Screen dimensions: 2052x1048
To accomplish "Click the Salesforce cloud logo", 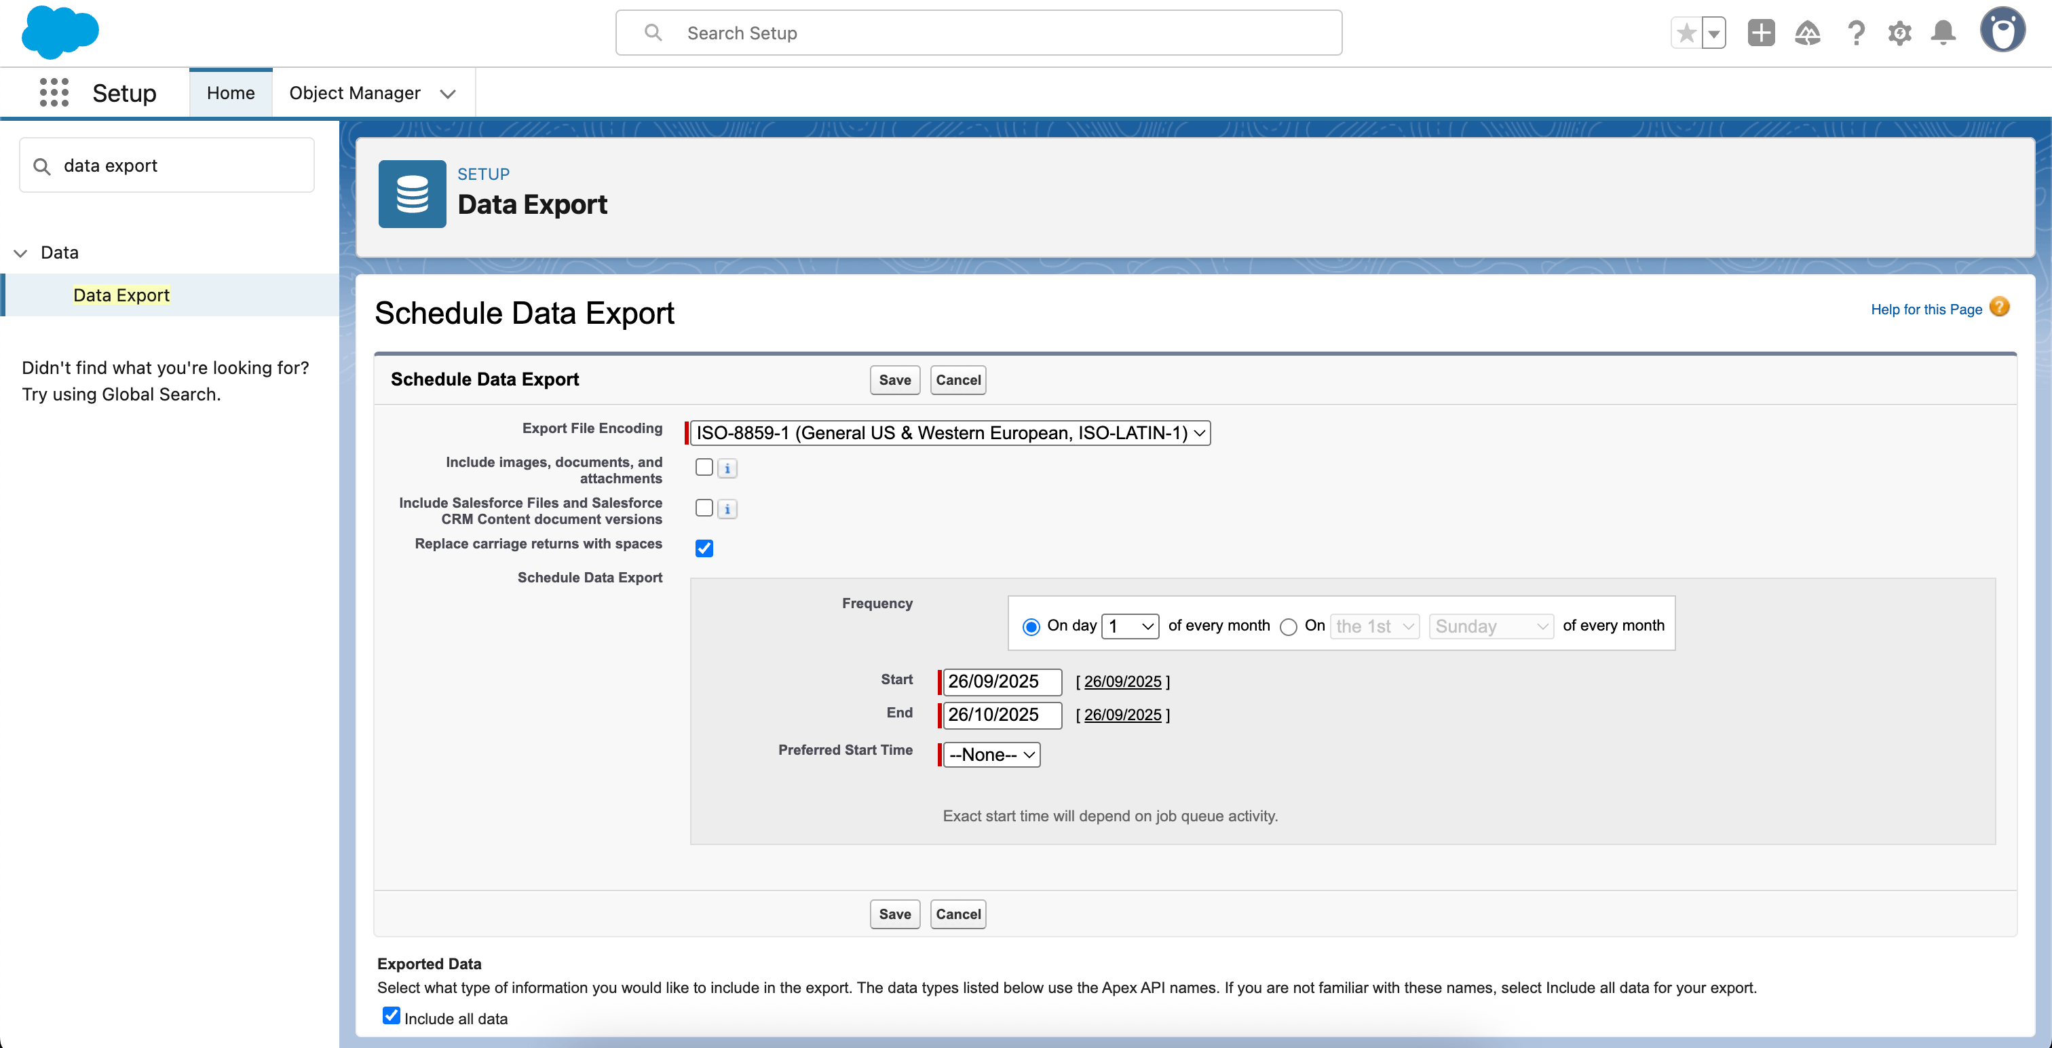I will [x=60, y=32].
